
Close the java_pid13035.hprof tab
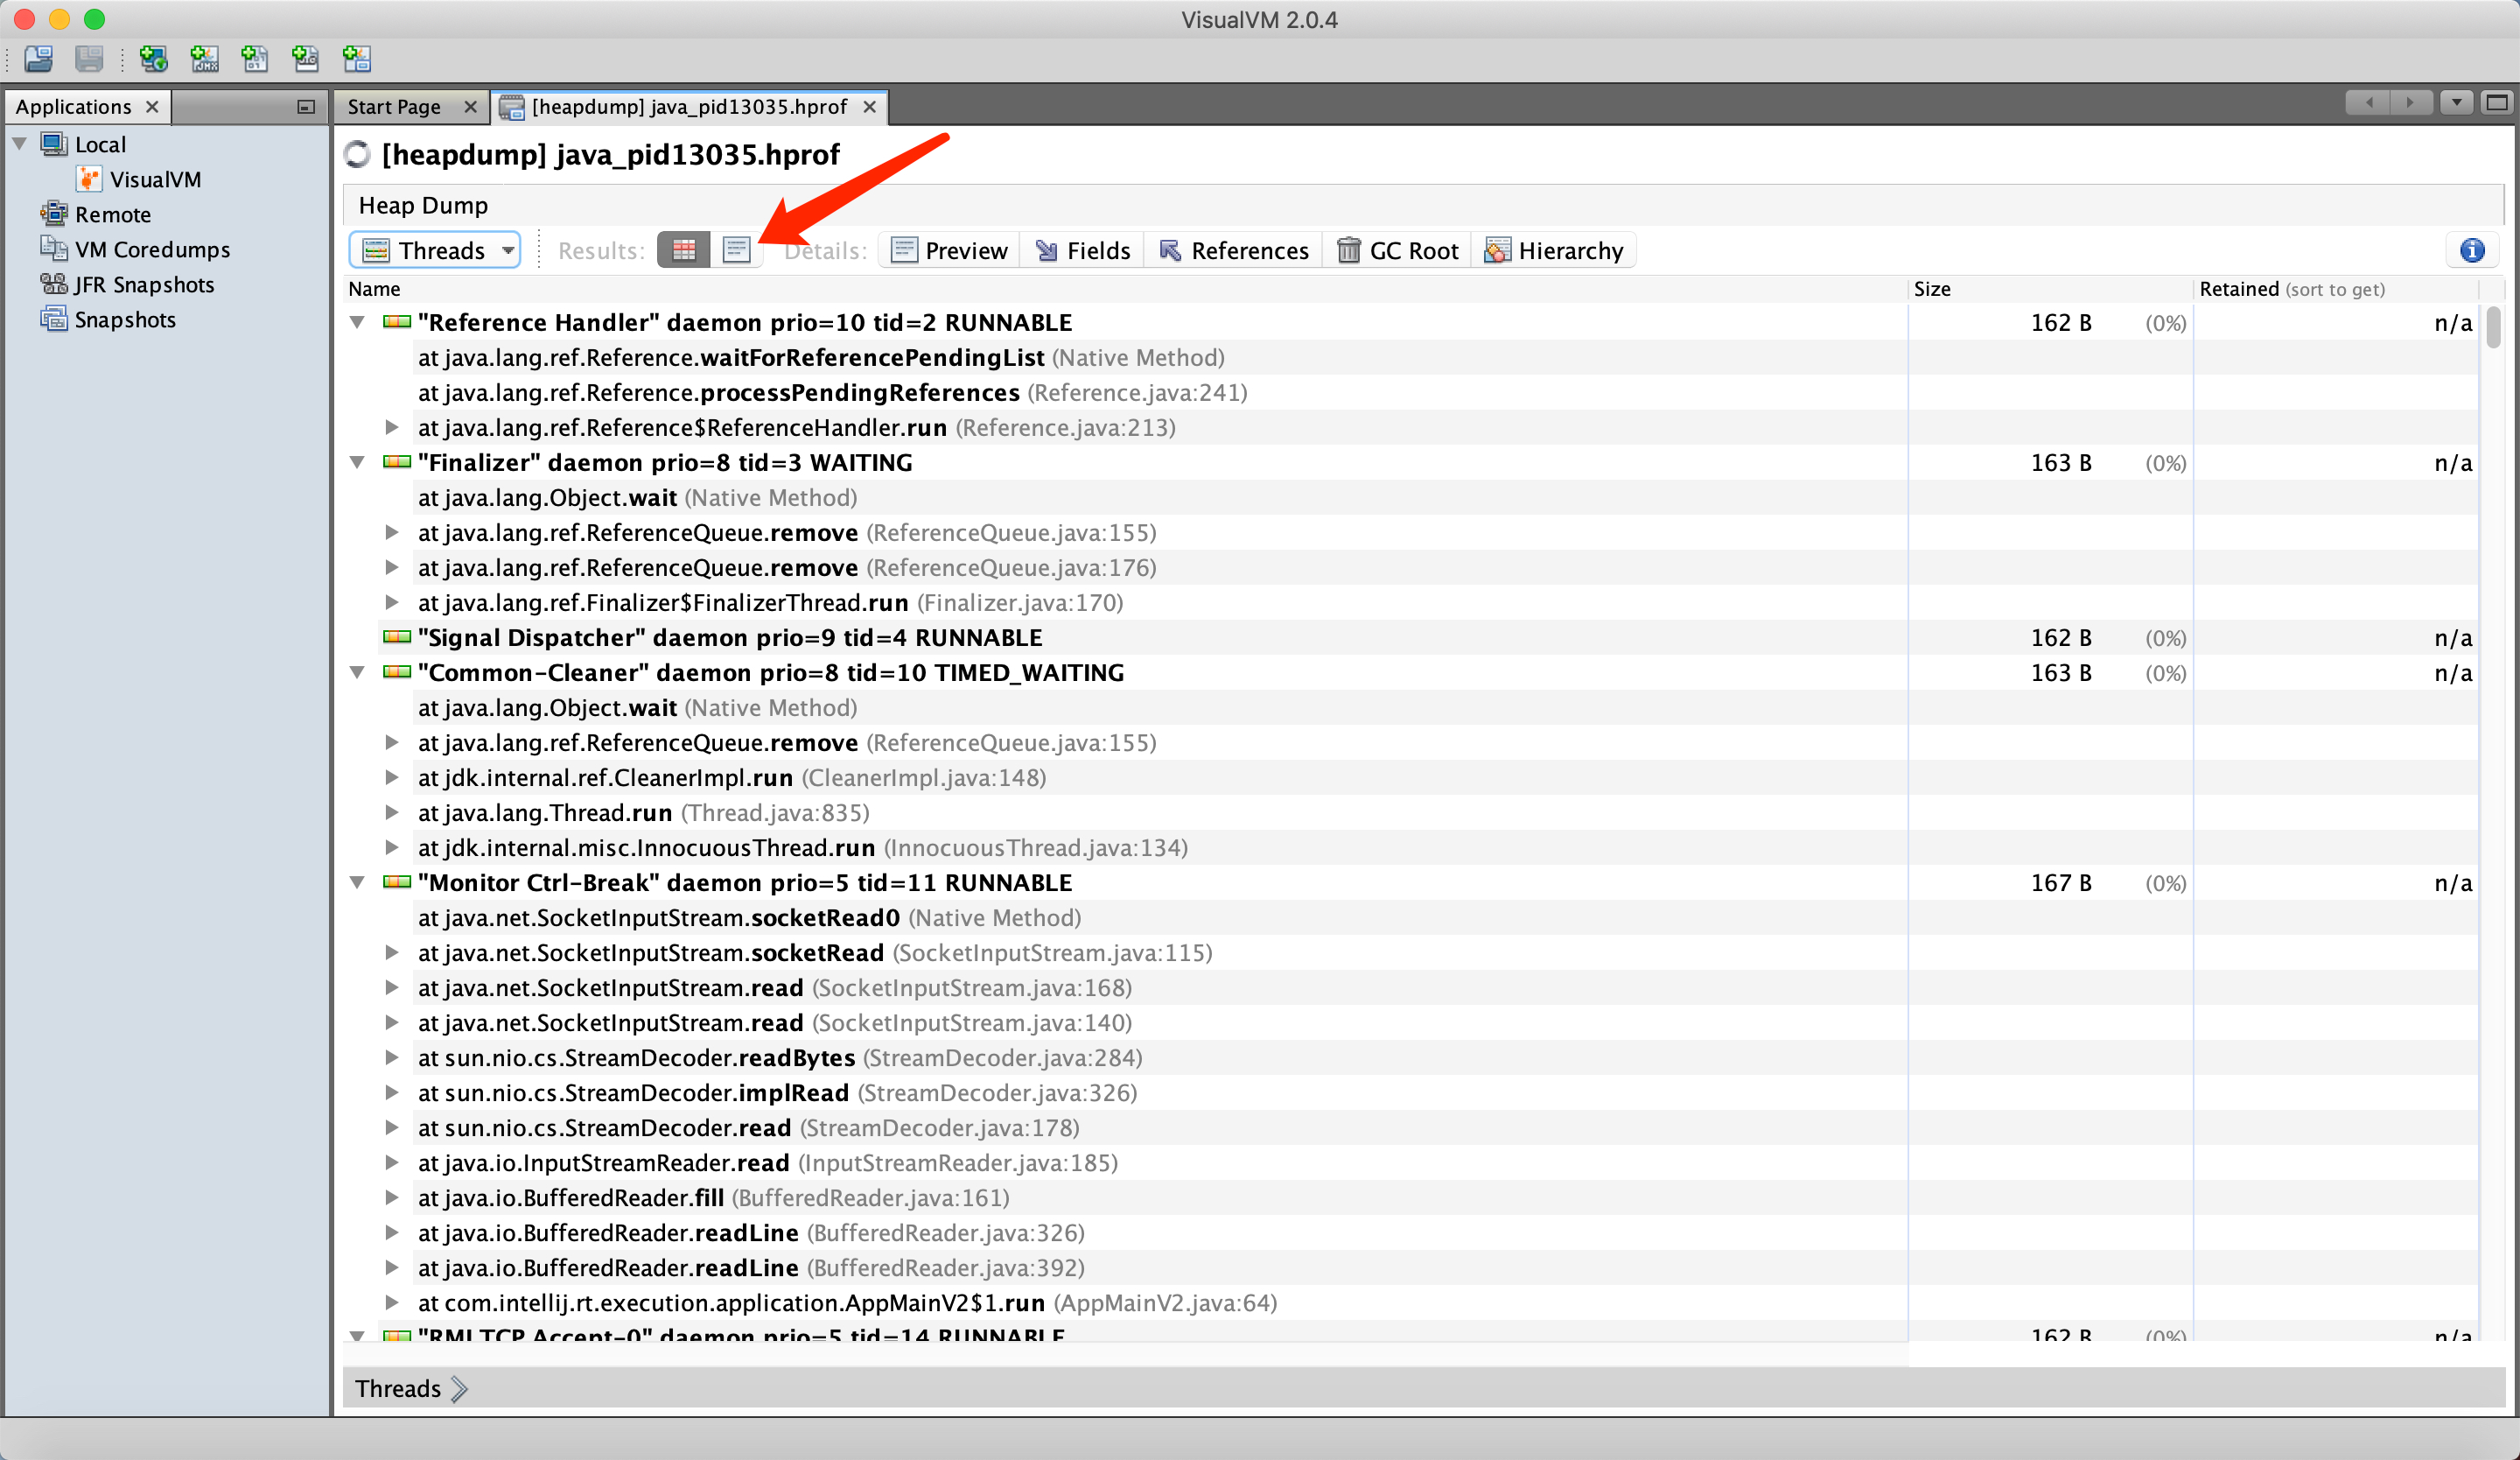pyautogui.click(x=870, y=107)
